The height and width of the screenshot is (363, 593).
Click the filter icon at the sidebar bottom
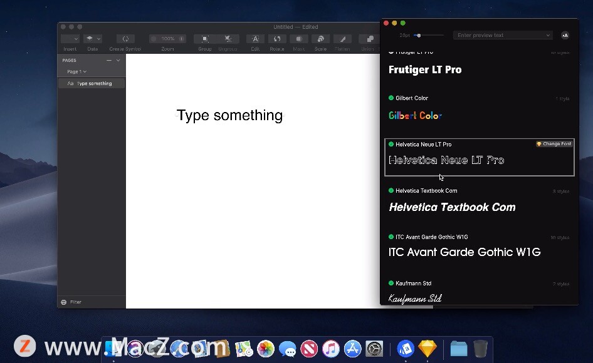click(63, 302)
